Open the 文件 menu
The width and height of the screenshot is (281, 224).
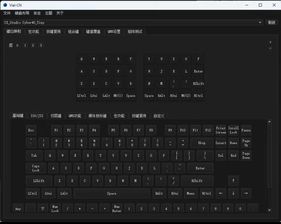coord(7,13)
